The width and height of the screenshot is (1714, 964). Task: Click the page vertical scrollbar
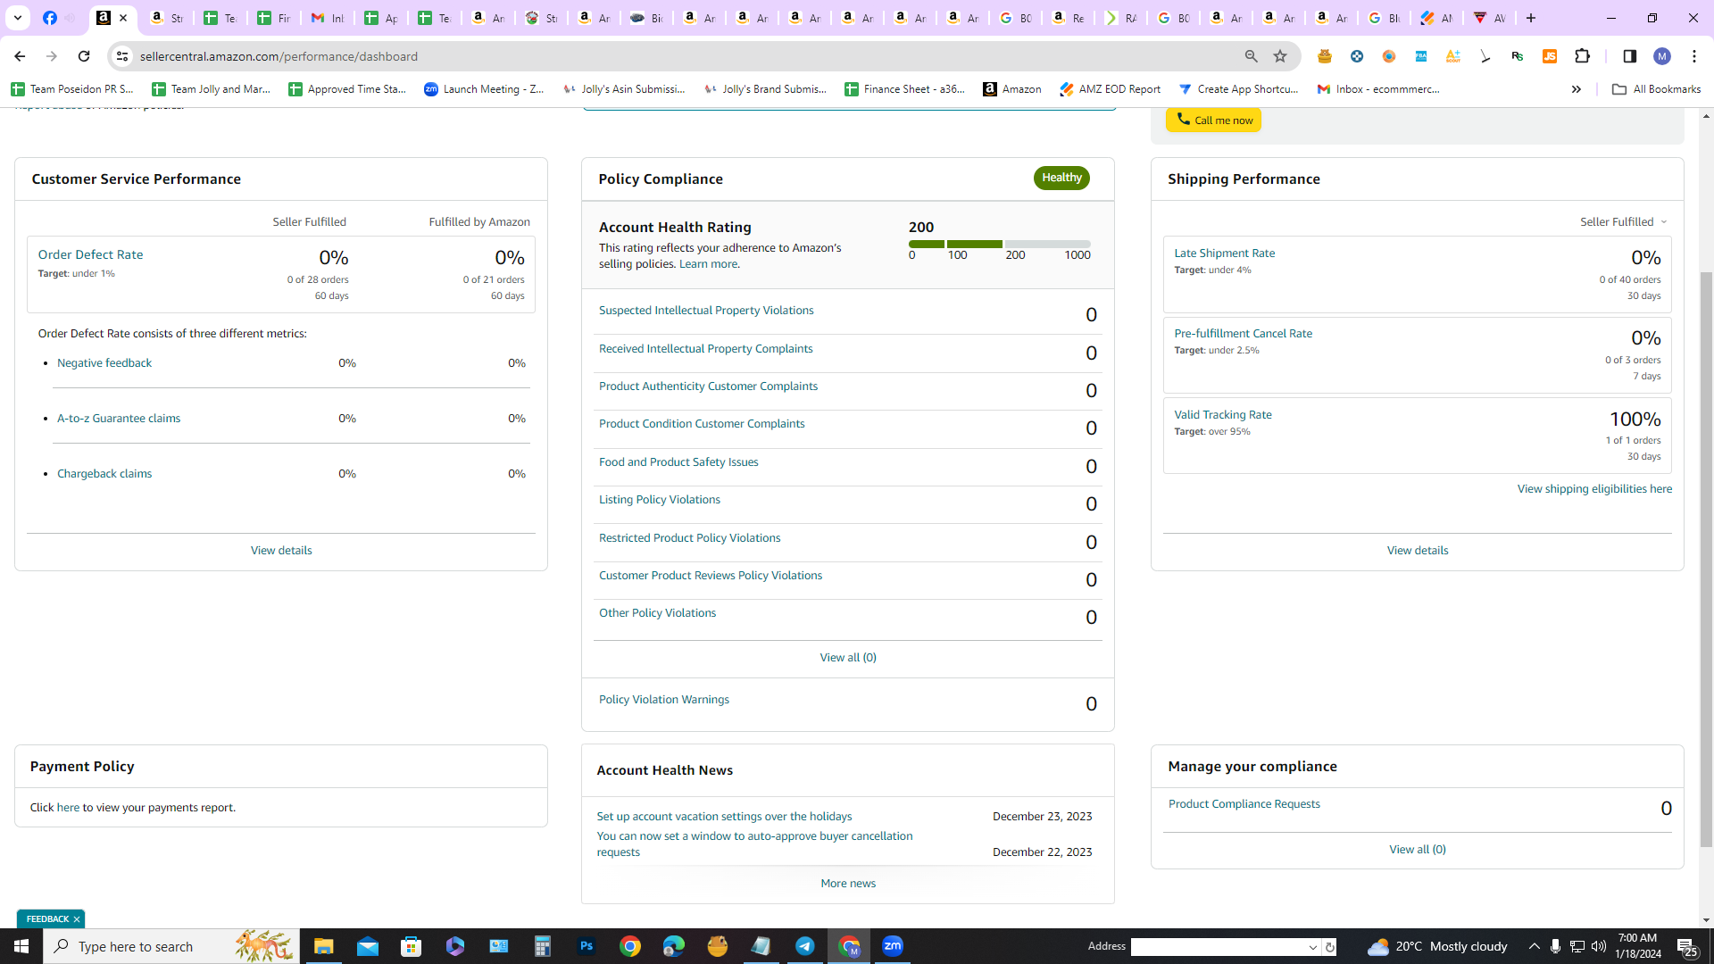click(x=1706, y=559)
